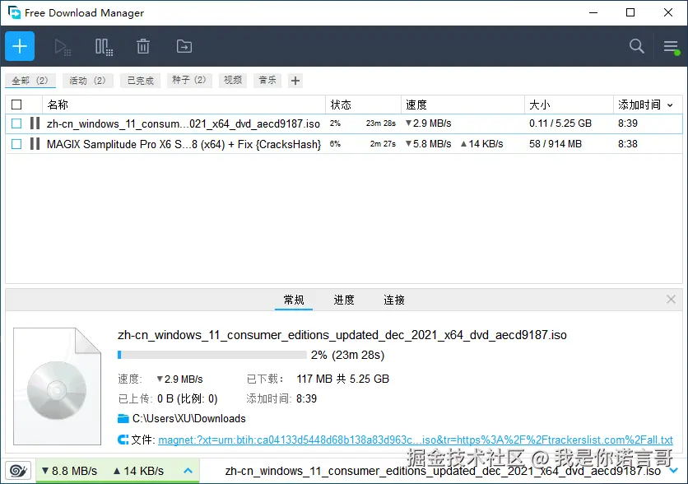Select the zh-cn_windows_11 iso filename row

coord(184,123)
